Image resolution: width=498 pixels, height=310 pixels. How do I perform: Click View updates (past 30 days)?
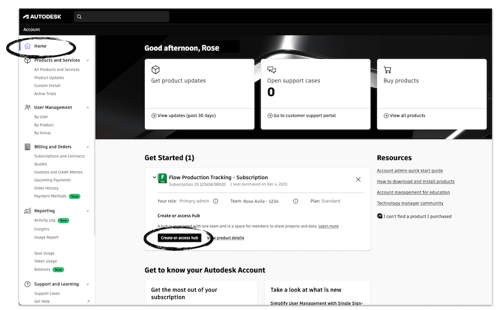point(183,116)
